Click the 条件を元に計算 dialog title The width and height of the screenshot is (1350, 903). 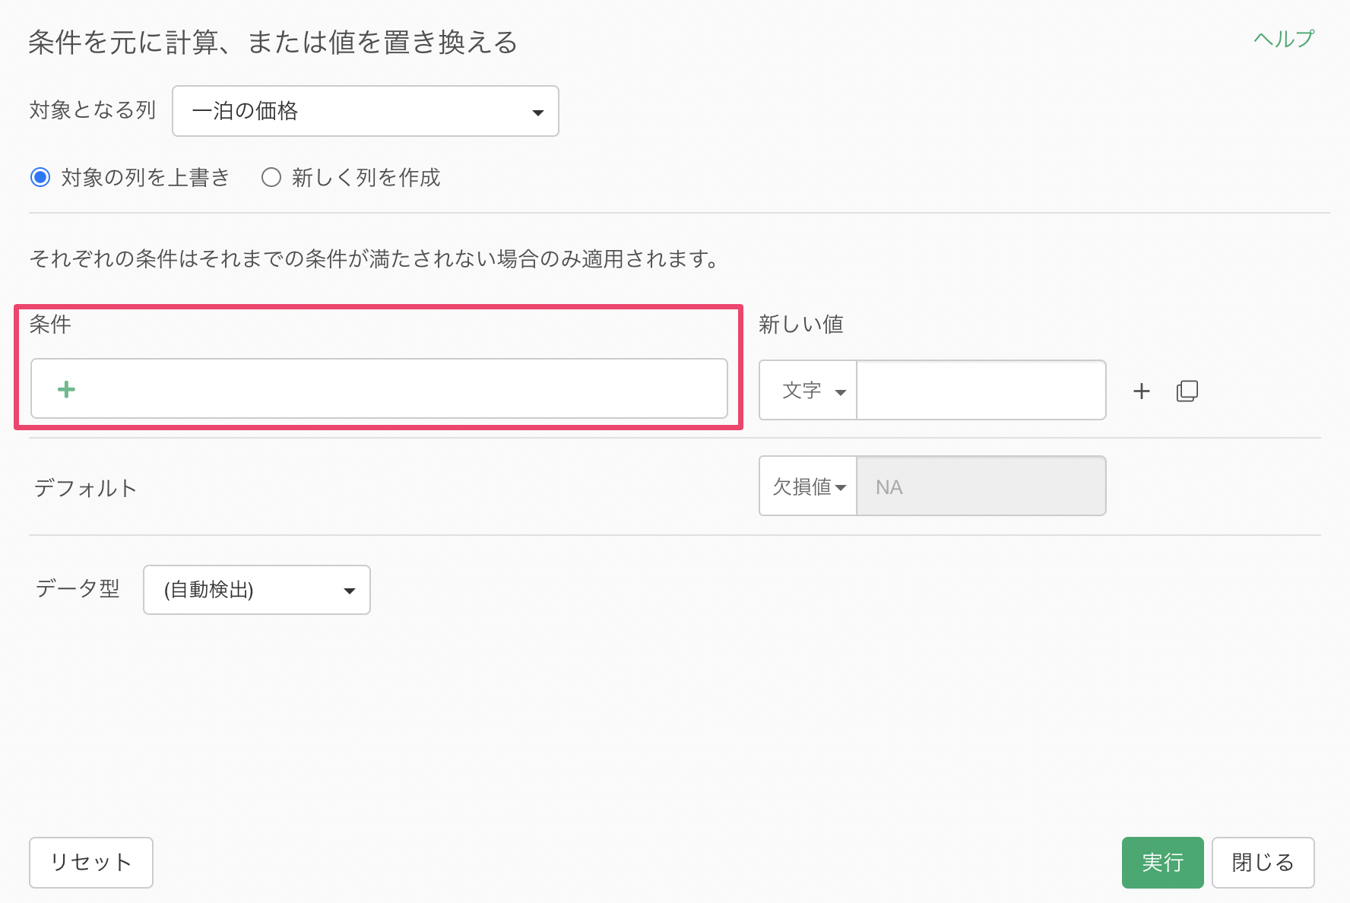273,43
